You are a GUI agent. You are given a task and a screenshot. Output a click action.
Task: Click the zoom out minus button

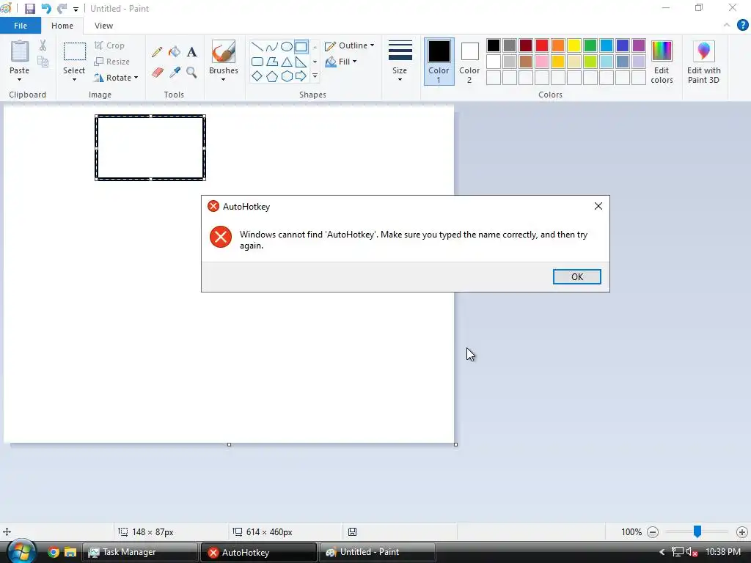652,532
